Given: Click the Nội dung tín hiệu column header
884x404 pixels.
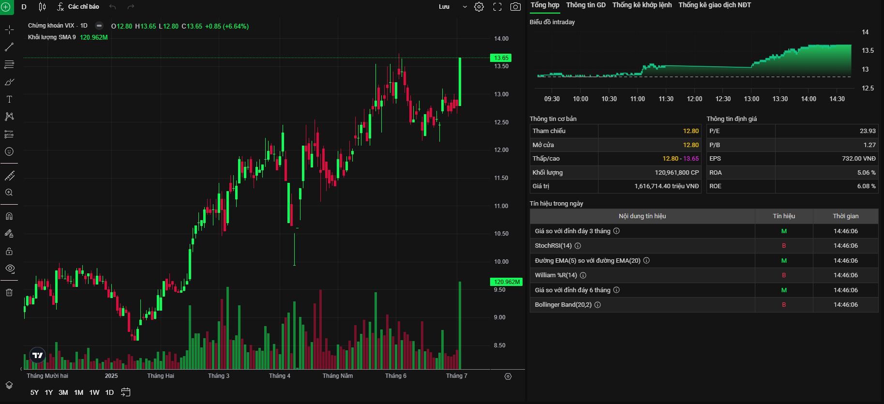Looking at the screenshot, I should tap(642, 216).
